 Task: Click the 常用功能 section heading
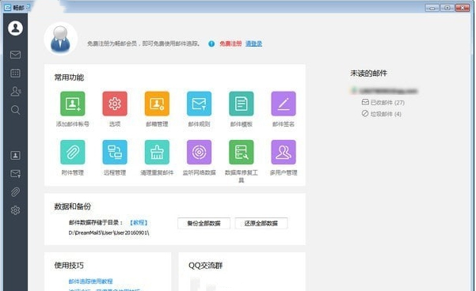pos(69,77)
